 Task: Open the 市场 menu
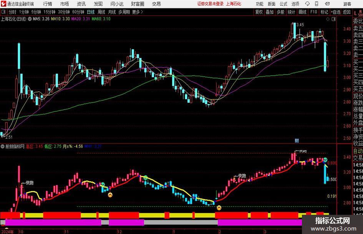click(65, 4)
